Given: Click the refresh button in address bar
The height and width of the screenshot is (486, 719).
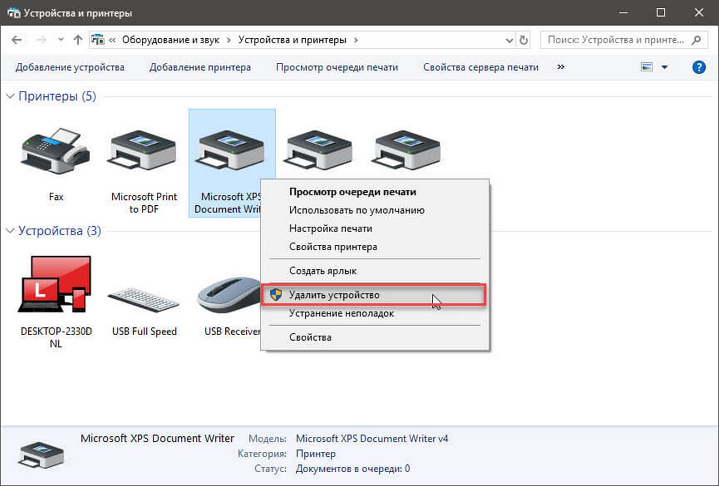Looking at the screenshot, I should click(x=524, y=41).
